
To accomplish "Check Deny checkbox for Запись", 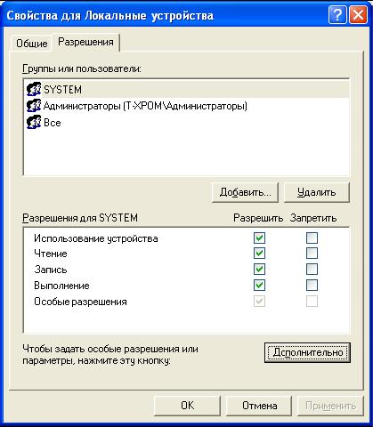I will [x=312, y=270].
